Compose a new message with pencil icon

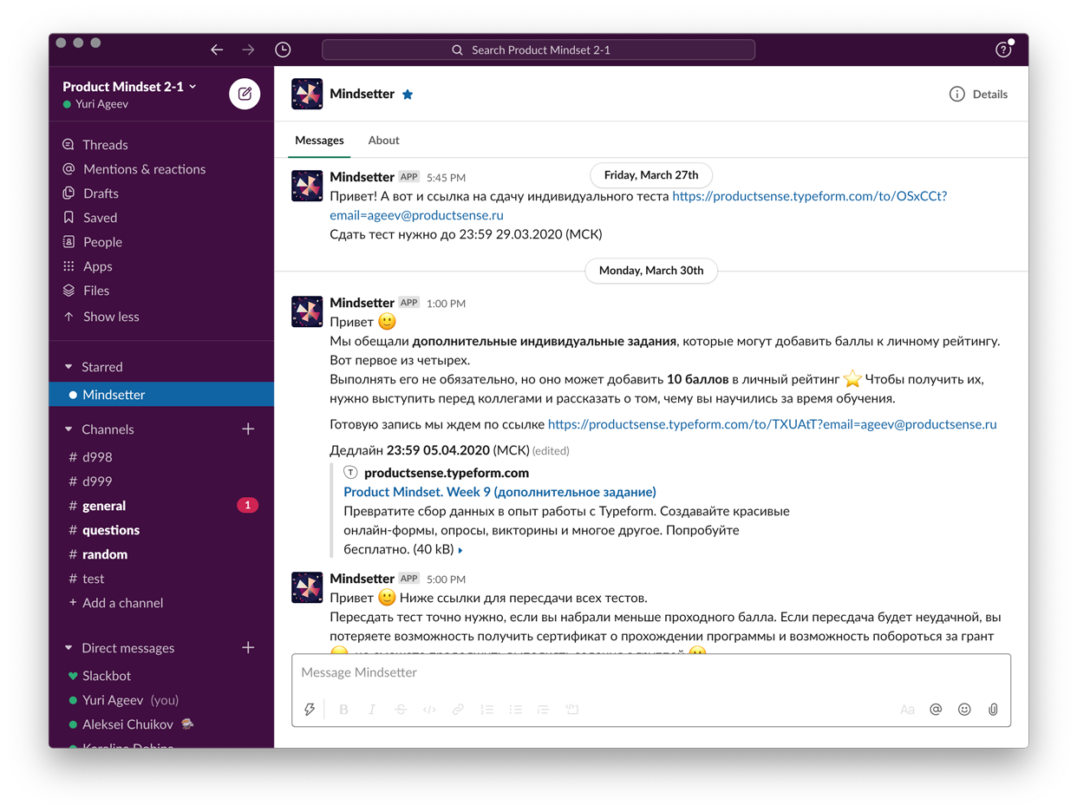(x=245, y=94)
